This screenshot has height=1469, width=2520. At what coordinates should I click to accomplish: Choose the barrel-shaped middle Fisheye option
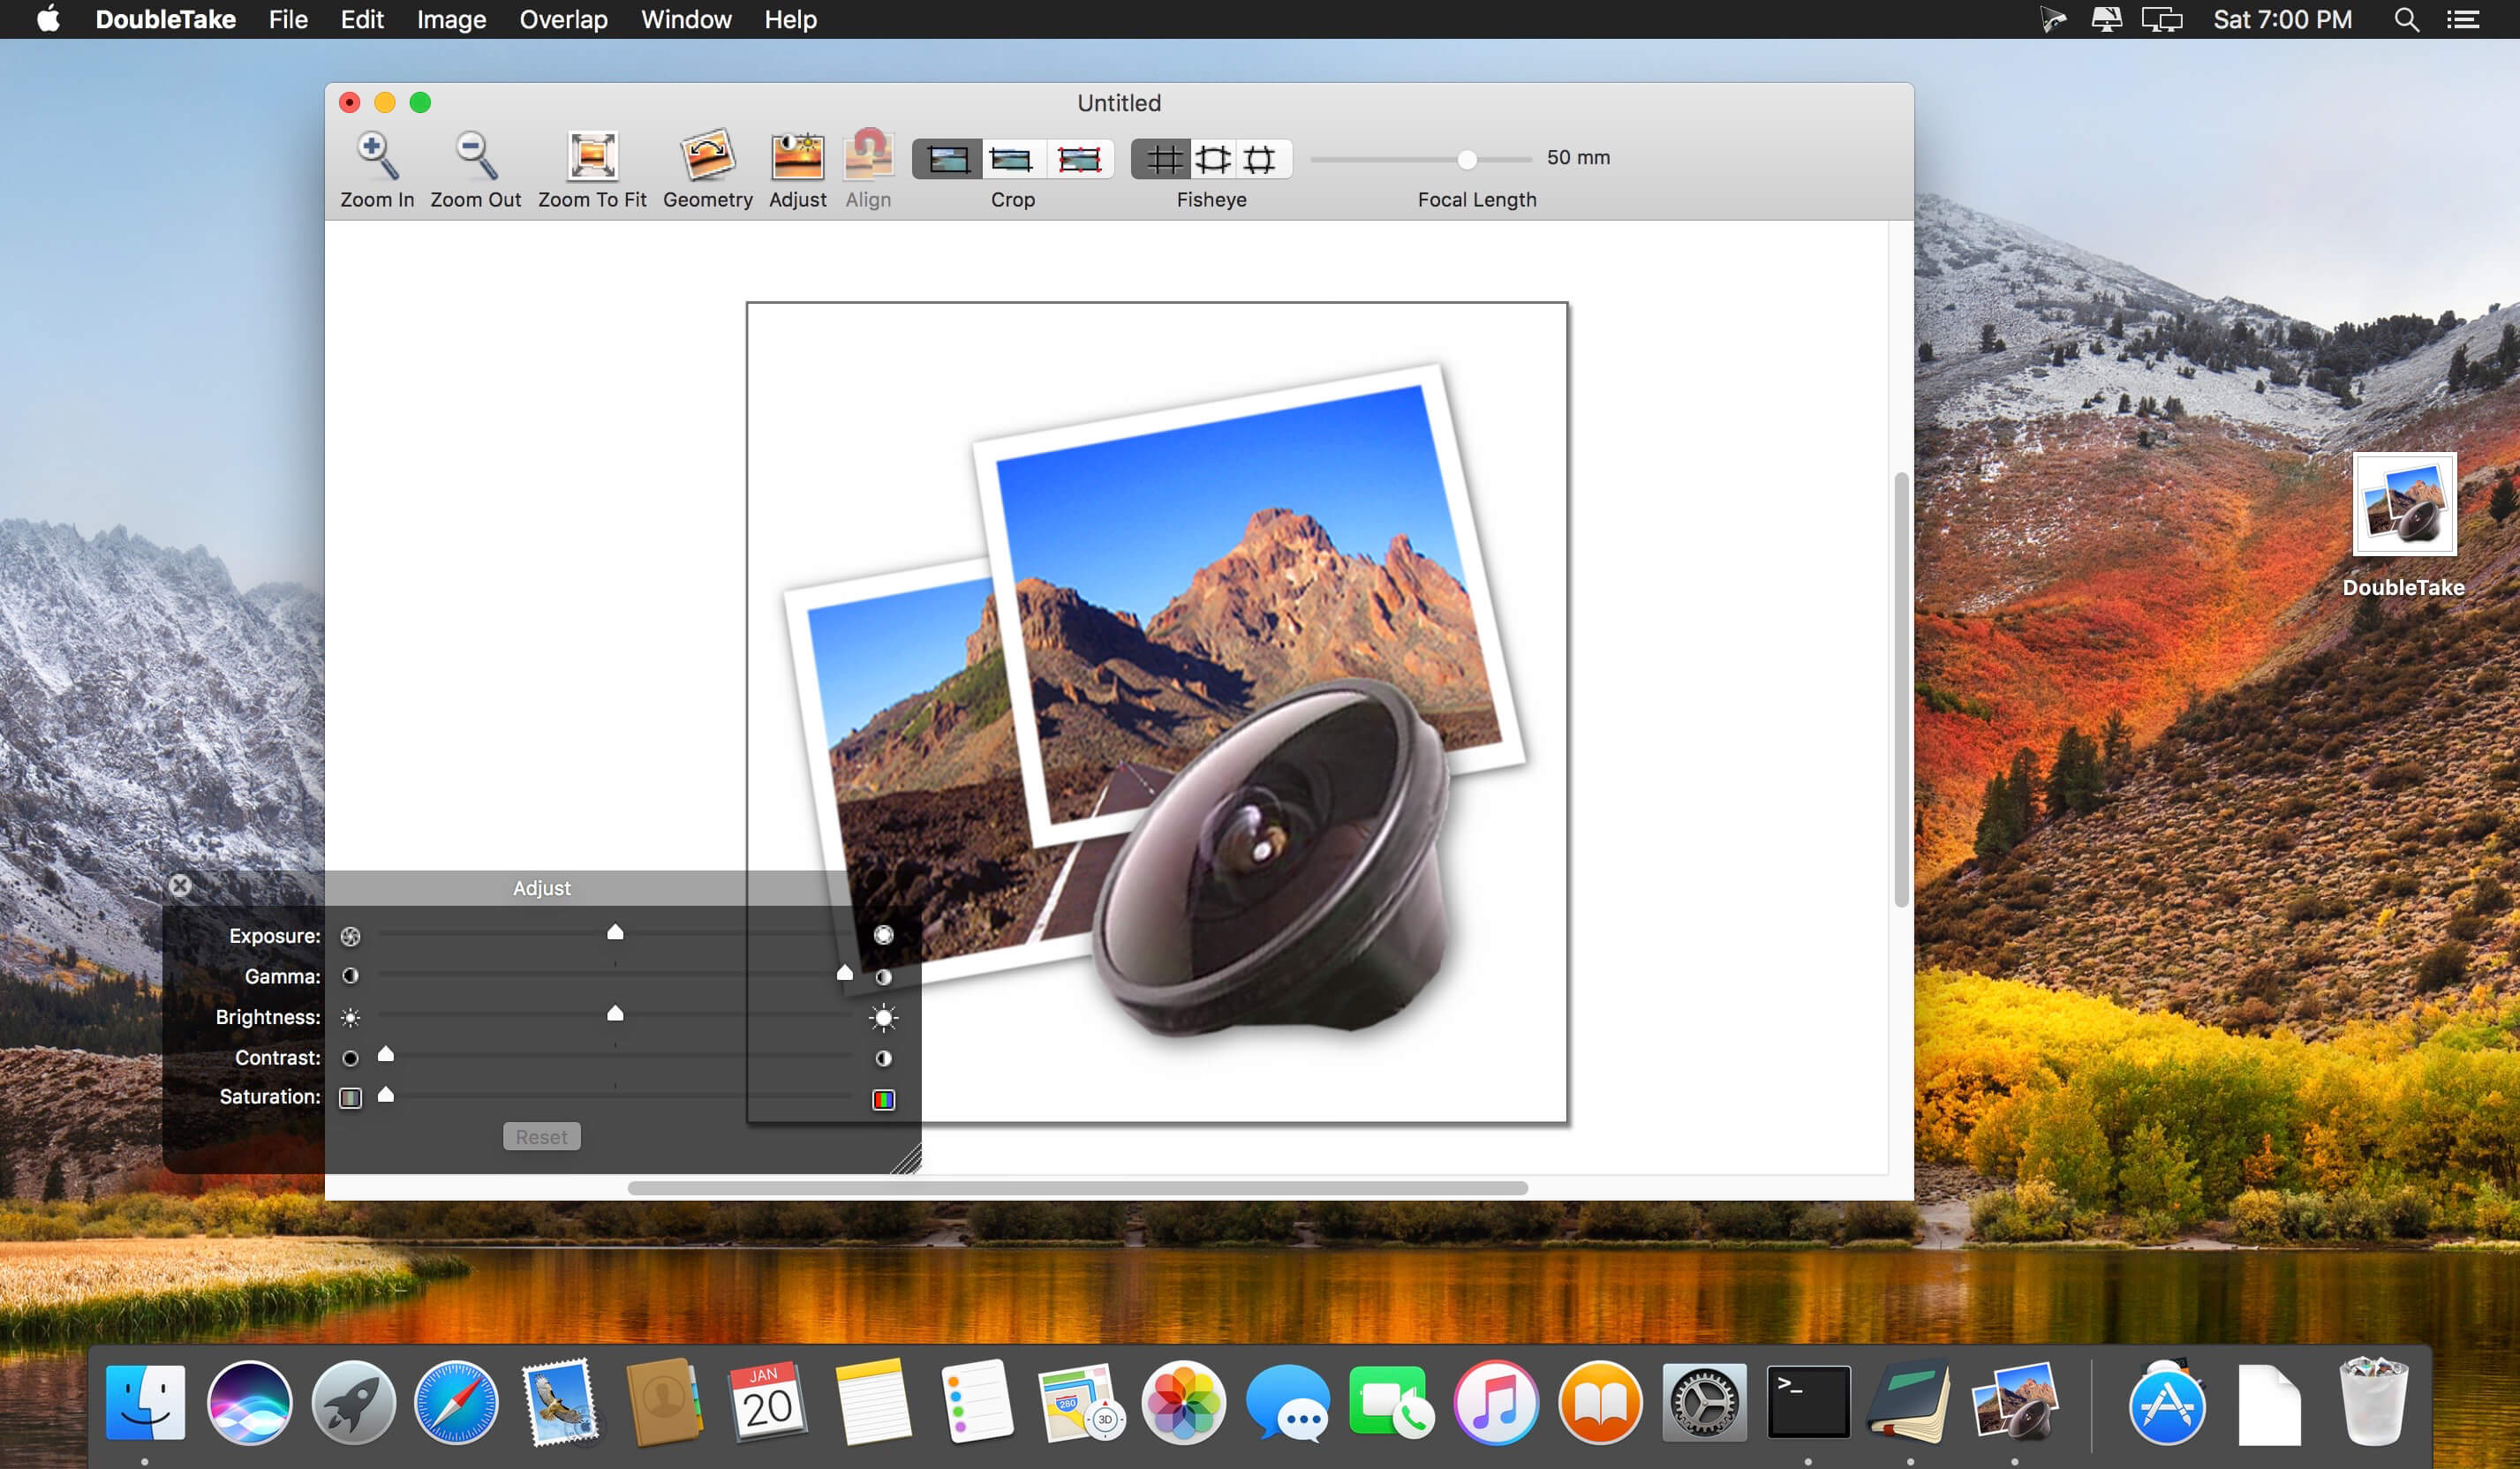(x=1212, y=159)
